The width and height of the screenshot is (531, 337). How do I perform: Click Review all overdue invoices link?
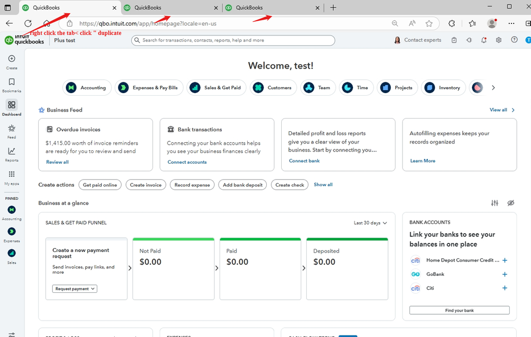pyautogui.click(x=57, y=162)
